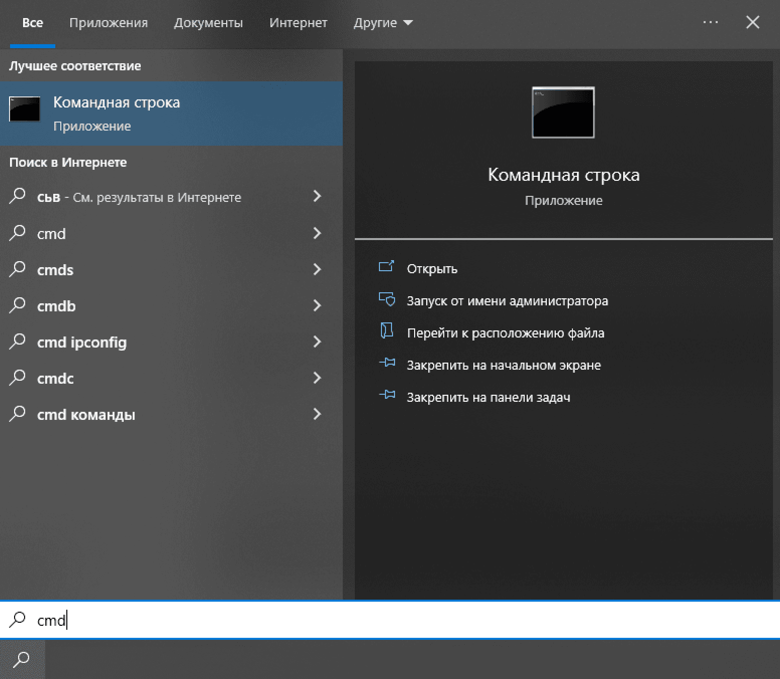This screenshot has height=679, width=780.
Task: Click the Run as administrator shield icon
Action: 386,299
